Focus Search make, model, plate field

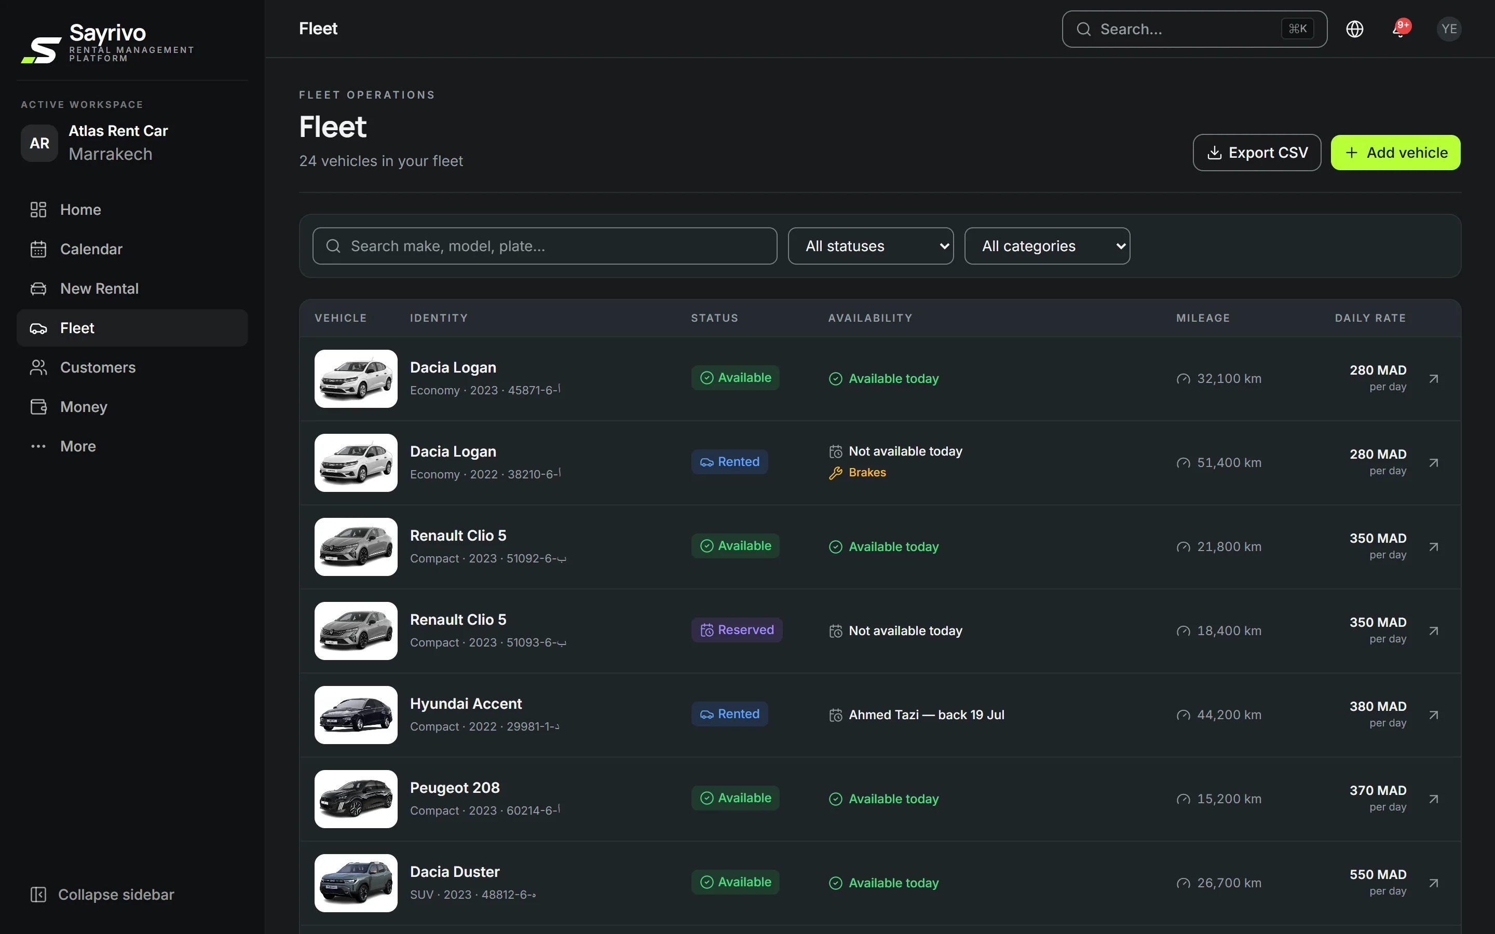point(544,246)
